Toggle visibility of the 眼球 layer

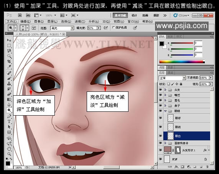[160, 118]
